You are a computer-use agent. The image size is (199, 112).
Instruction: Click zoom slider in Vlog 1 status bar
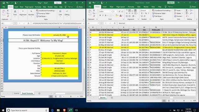click(x=71, y=96)
